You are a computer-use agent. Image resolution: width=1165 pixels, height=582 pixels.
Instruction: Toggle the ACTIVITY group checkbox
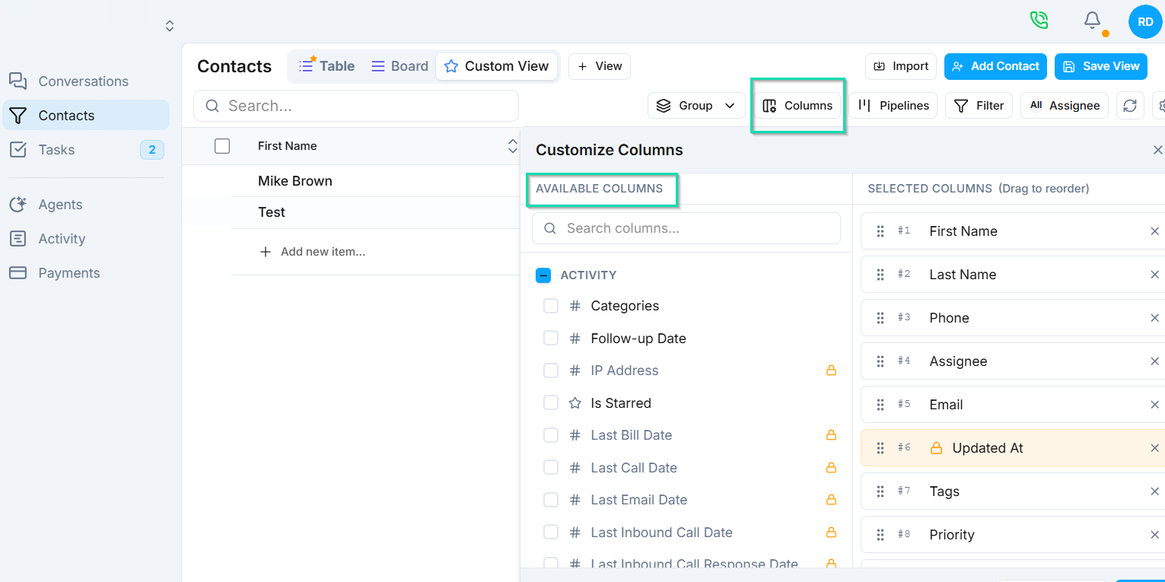(543, 275)
